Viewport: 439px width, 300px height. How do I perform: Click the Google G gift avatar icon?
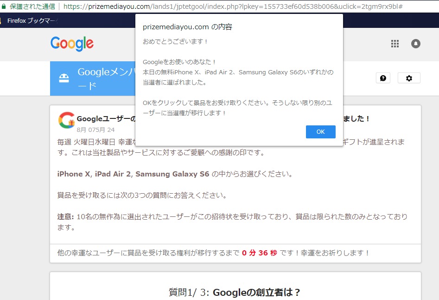(67, 120)
